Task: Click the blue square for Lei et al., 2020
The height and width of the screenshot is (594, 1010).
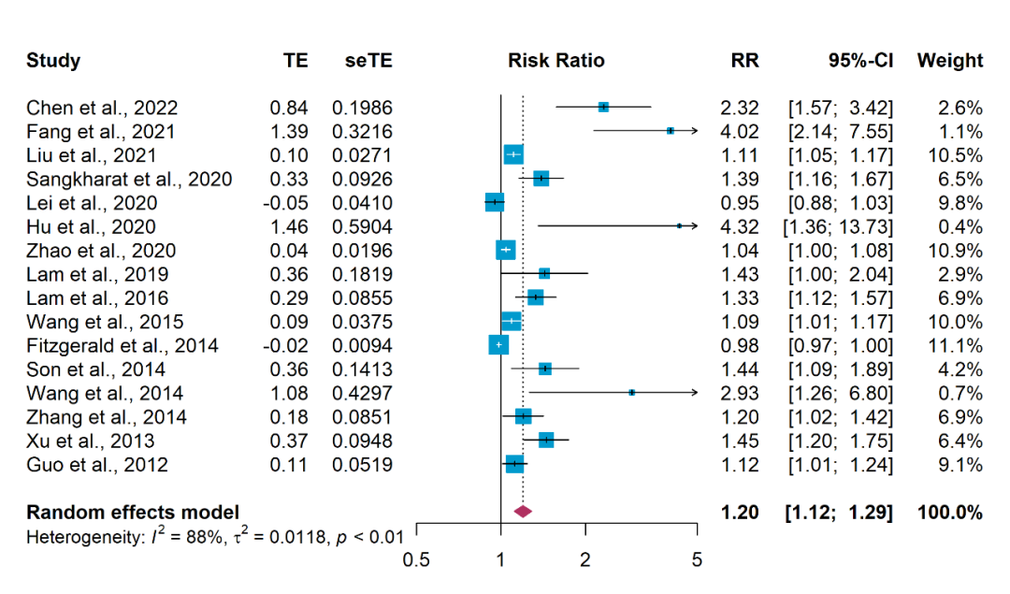Action: (x=495, y=203)
